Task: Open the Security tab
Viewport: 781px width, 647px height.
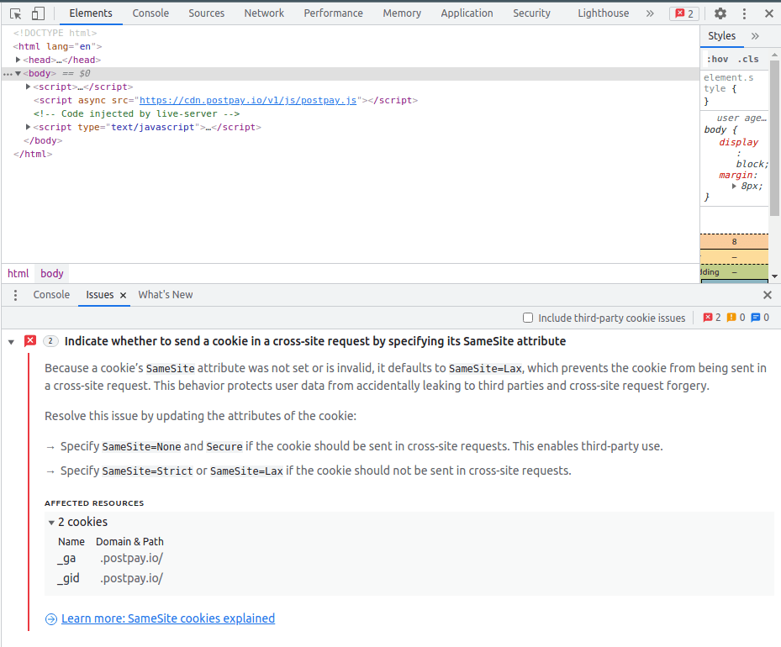Action: [x=531, y=13]
